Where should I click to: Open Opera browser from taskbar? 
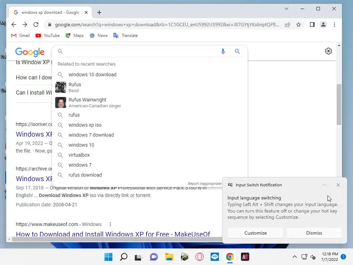[200, 257]
